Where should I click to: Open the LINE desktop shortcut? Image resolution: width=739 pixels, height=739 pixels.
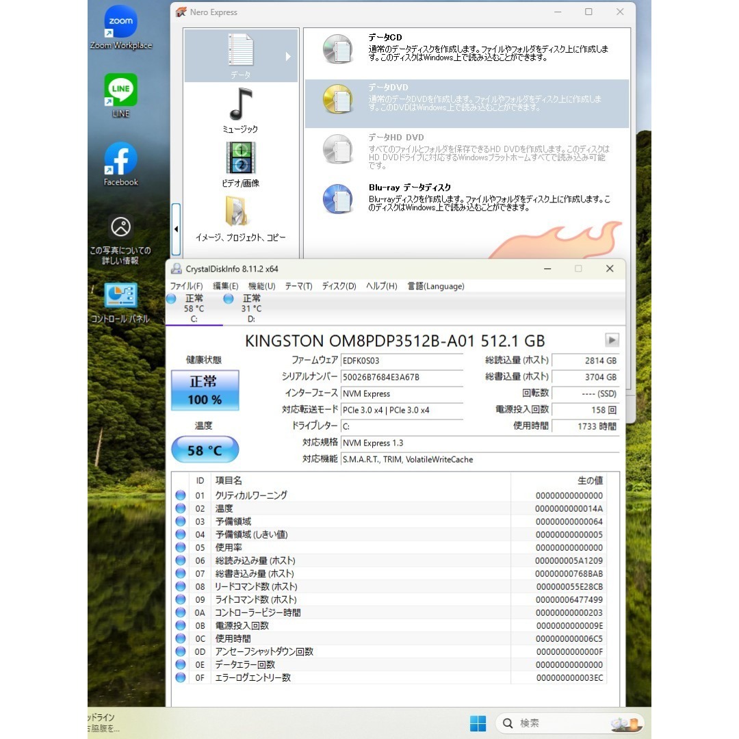click(120, 95)
